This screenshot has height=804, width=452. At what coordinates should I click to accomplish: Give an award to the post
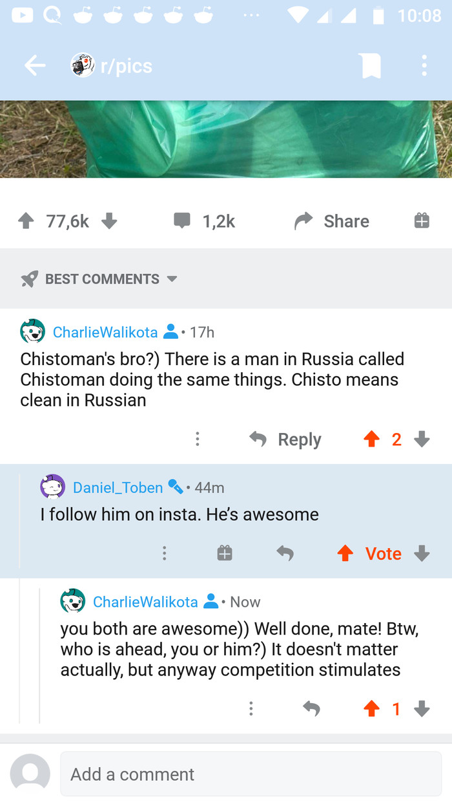pyautogui.click(x=421, y=221)
